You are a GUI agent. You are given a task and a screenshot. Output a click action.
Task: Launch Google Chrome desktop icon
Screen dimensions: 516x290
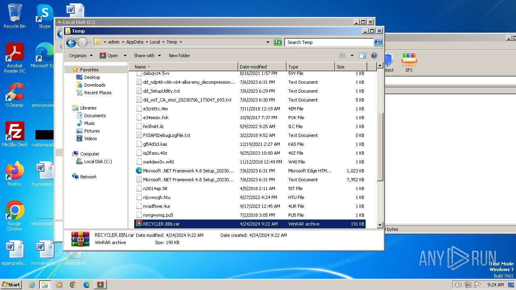[15, 215]
